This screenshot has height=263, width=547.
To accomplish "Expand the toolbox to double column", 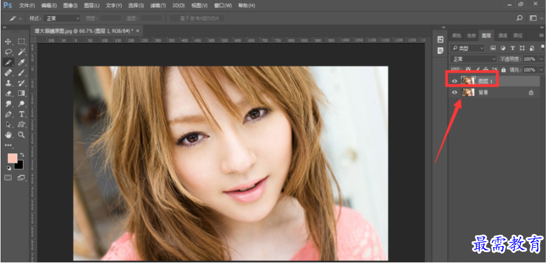I will tap(4, 27).
